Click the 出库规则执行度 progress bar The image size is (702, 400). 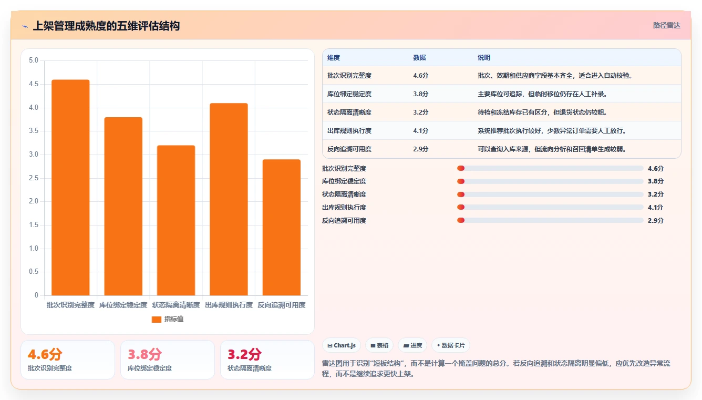tap(550, 207)
